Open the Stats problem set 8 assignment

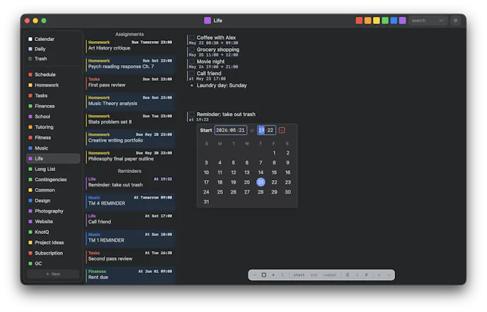tap(130, 119)
